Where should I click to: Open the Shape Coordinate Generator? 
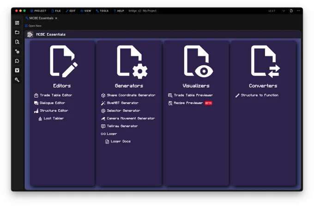pyautogui.click(x=128, y=95)
